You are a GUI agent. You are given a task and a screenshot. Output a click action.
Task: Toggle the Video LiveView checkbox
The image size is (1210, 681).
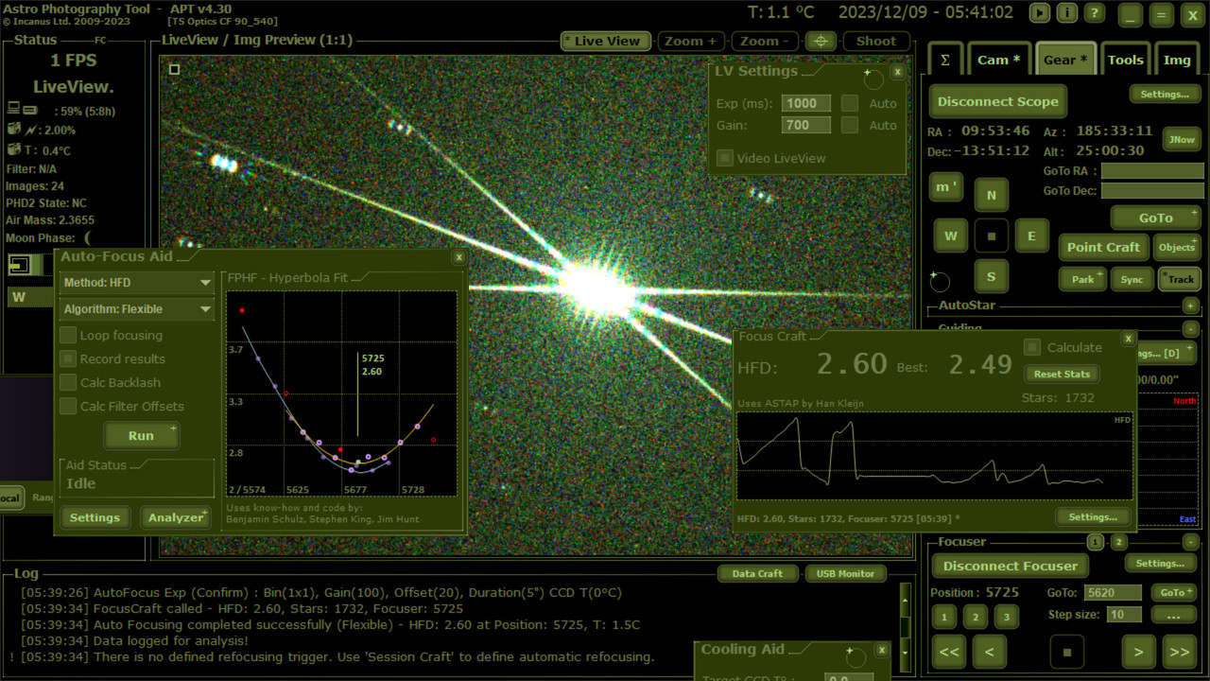pyautogui.click(x=725, y=158)
